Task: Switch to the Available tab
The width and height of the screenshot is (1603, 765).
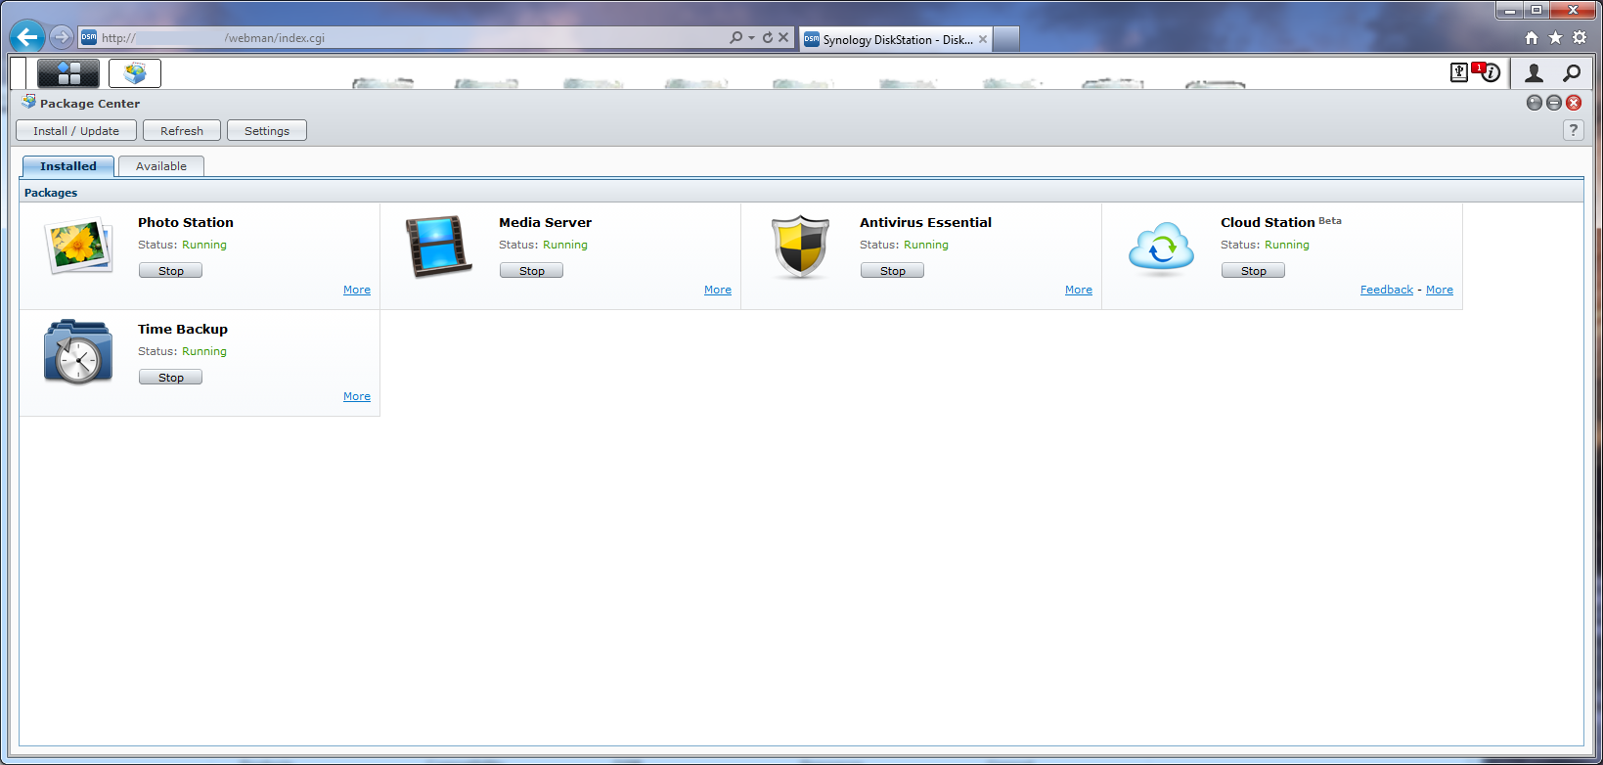Action: coord(161,166)
